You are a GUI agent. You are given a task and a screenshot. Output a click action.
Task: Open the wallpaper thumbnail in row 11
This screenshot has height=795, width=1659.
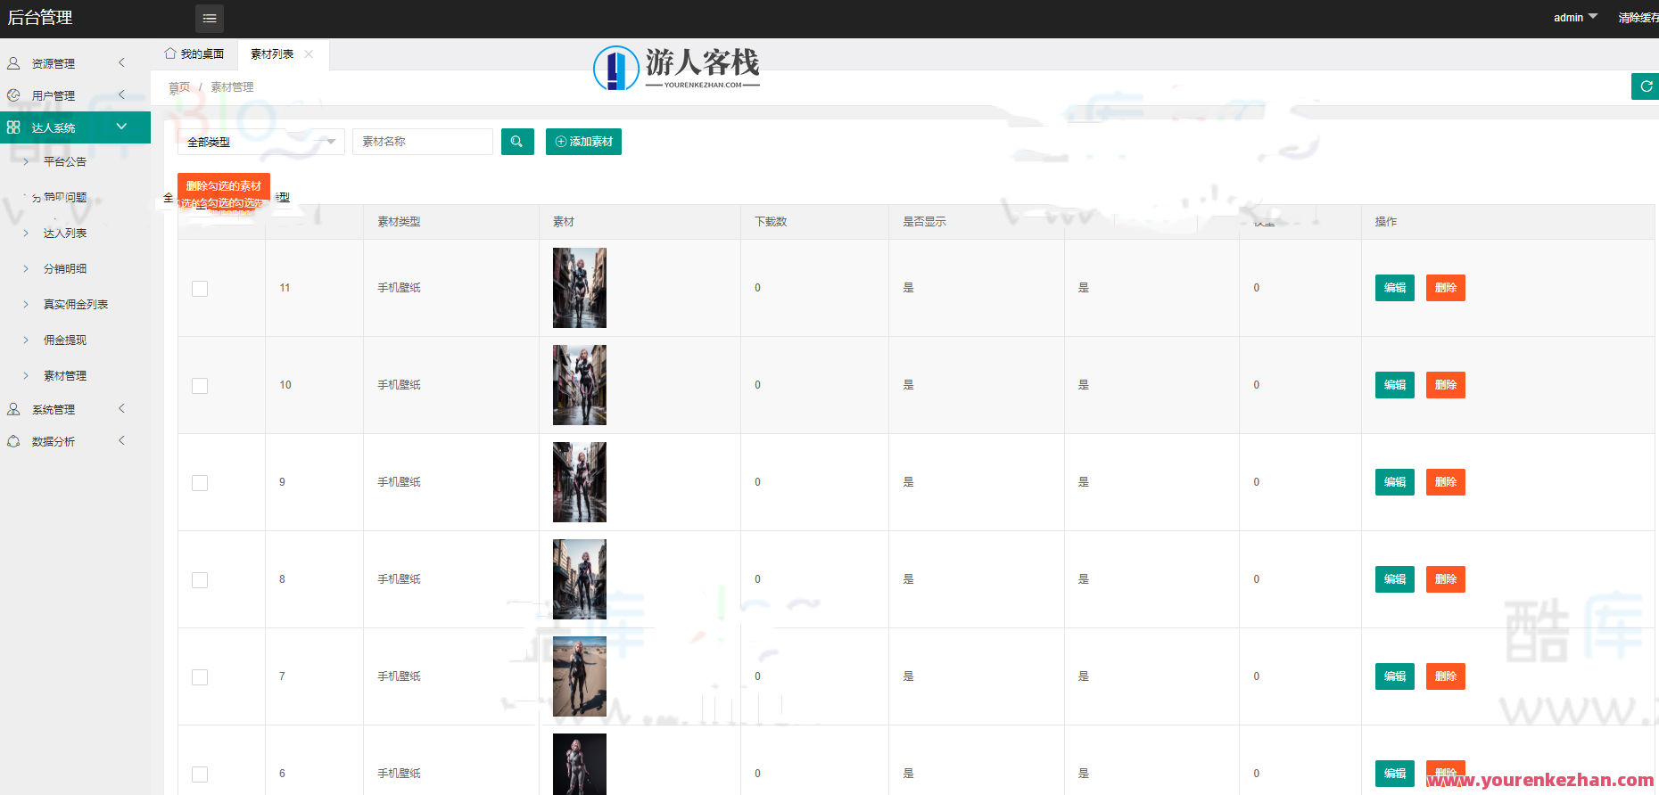[580, 288]
